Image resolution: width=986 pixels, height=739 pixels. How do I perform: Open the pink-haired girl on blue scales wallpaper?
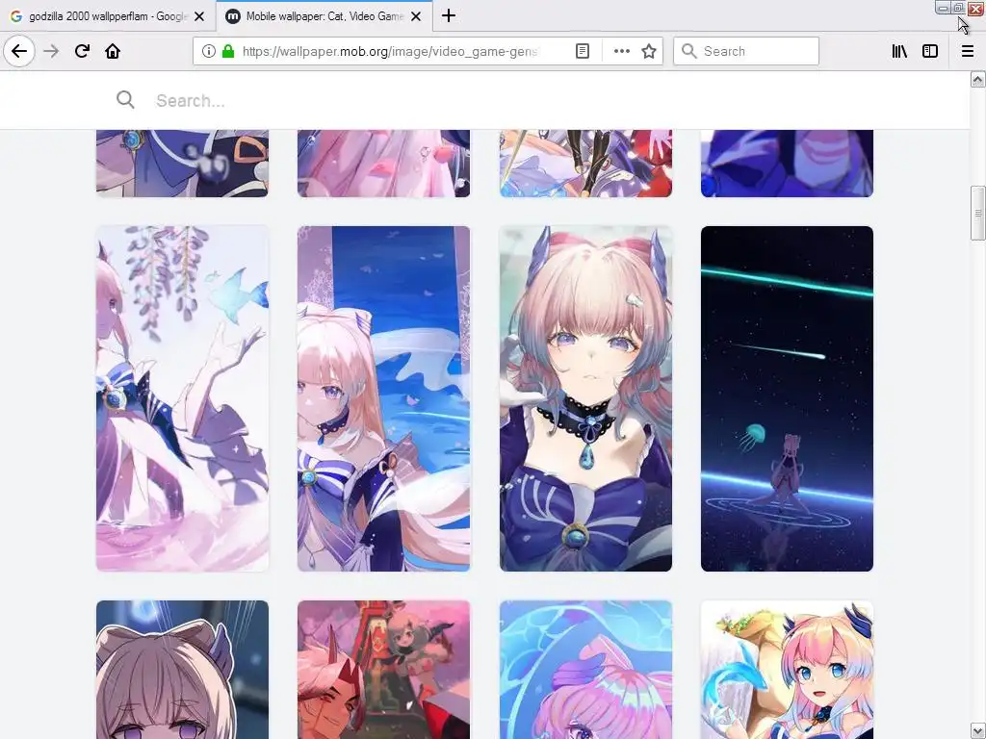(585, 670)
